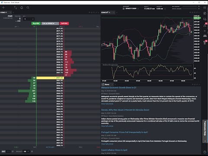
Task: Click the Buy Mkt button
Action: click(x=36, y=23)
